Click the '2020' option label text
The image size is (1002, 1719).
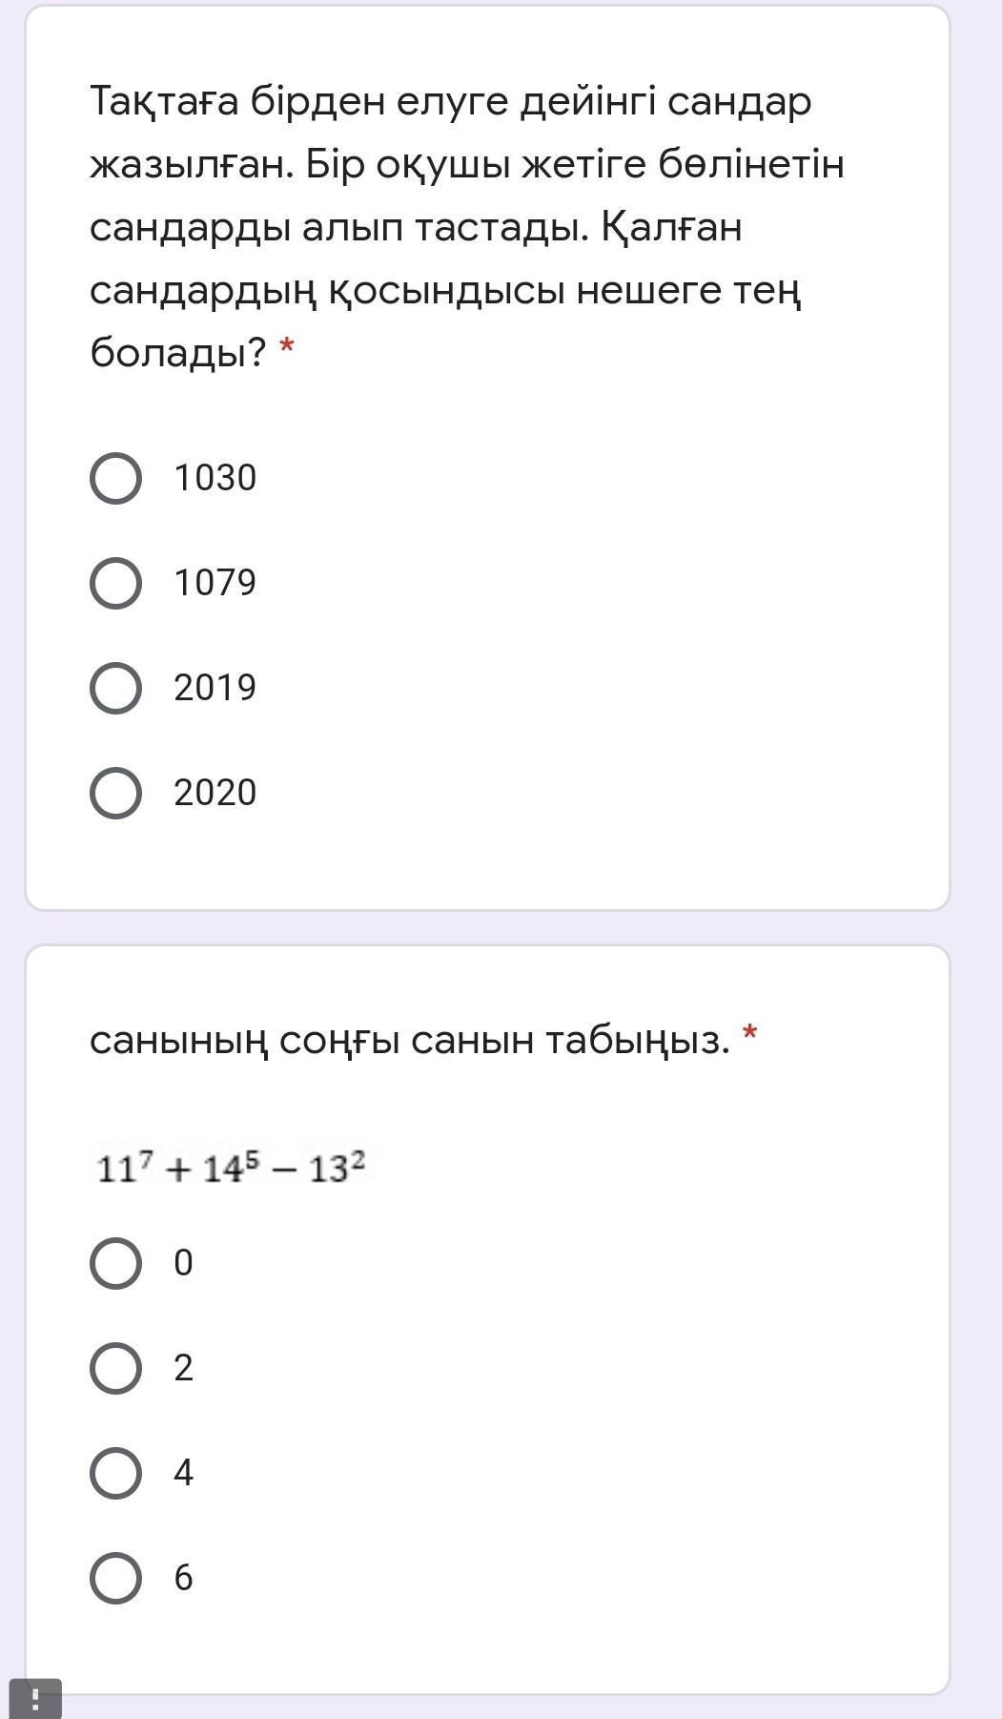coord(215,793)
